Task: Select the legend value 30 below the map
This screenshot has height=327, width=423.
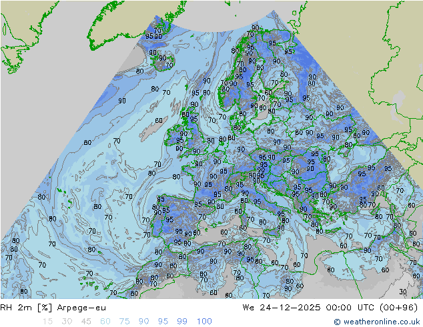Action: click(67, 322)
